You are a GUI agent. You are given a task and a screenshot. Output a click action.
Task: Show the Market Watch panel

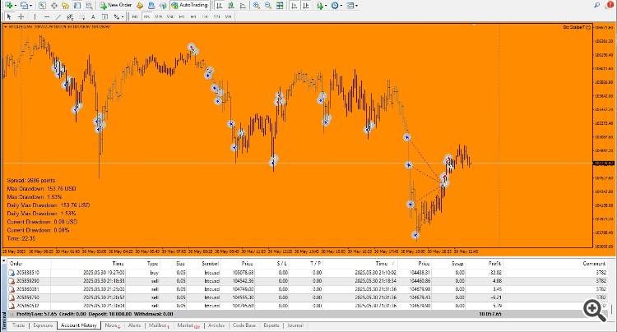[42, 6]
